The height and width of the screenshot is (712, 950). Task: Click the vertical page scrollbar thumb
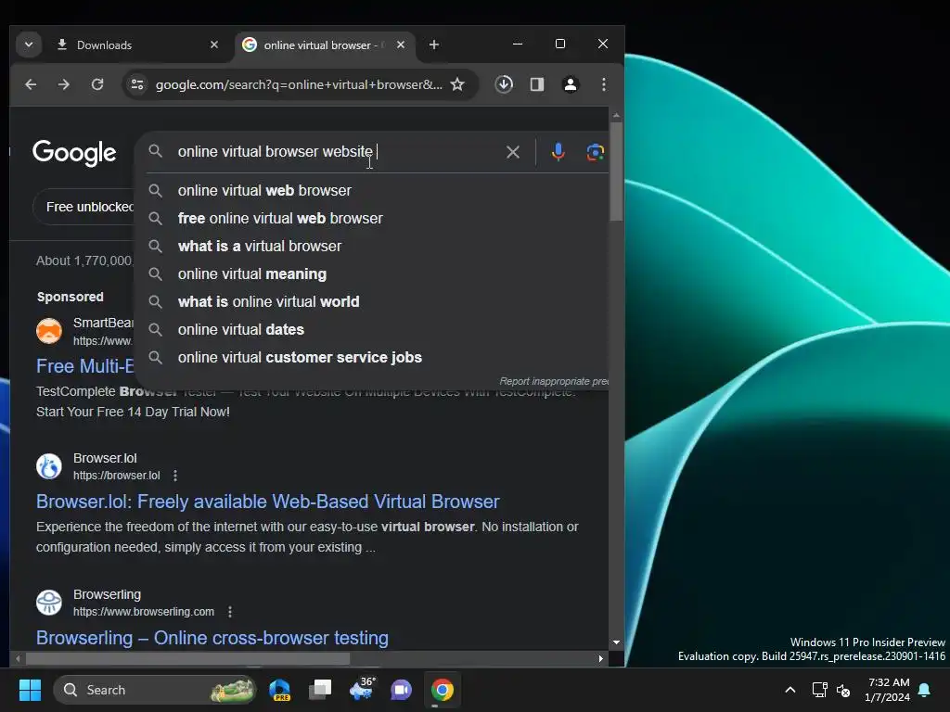pos(616,172)
